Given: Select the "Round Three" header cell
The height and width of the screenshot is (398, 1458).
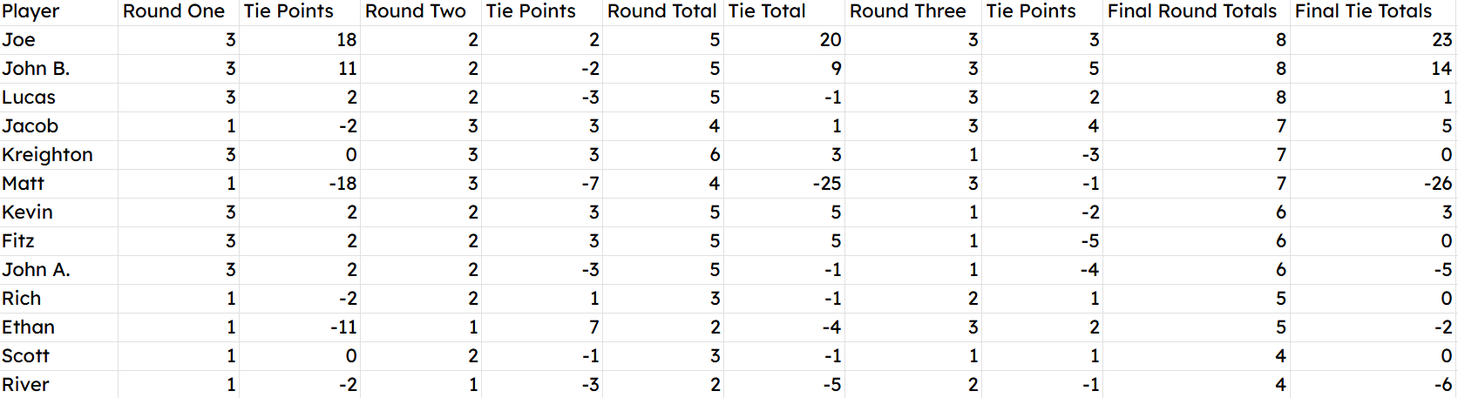Looking at the screenshot, I should coord(907,11).
